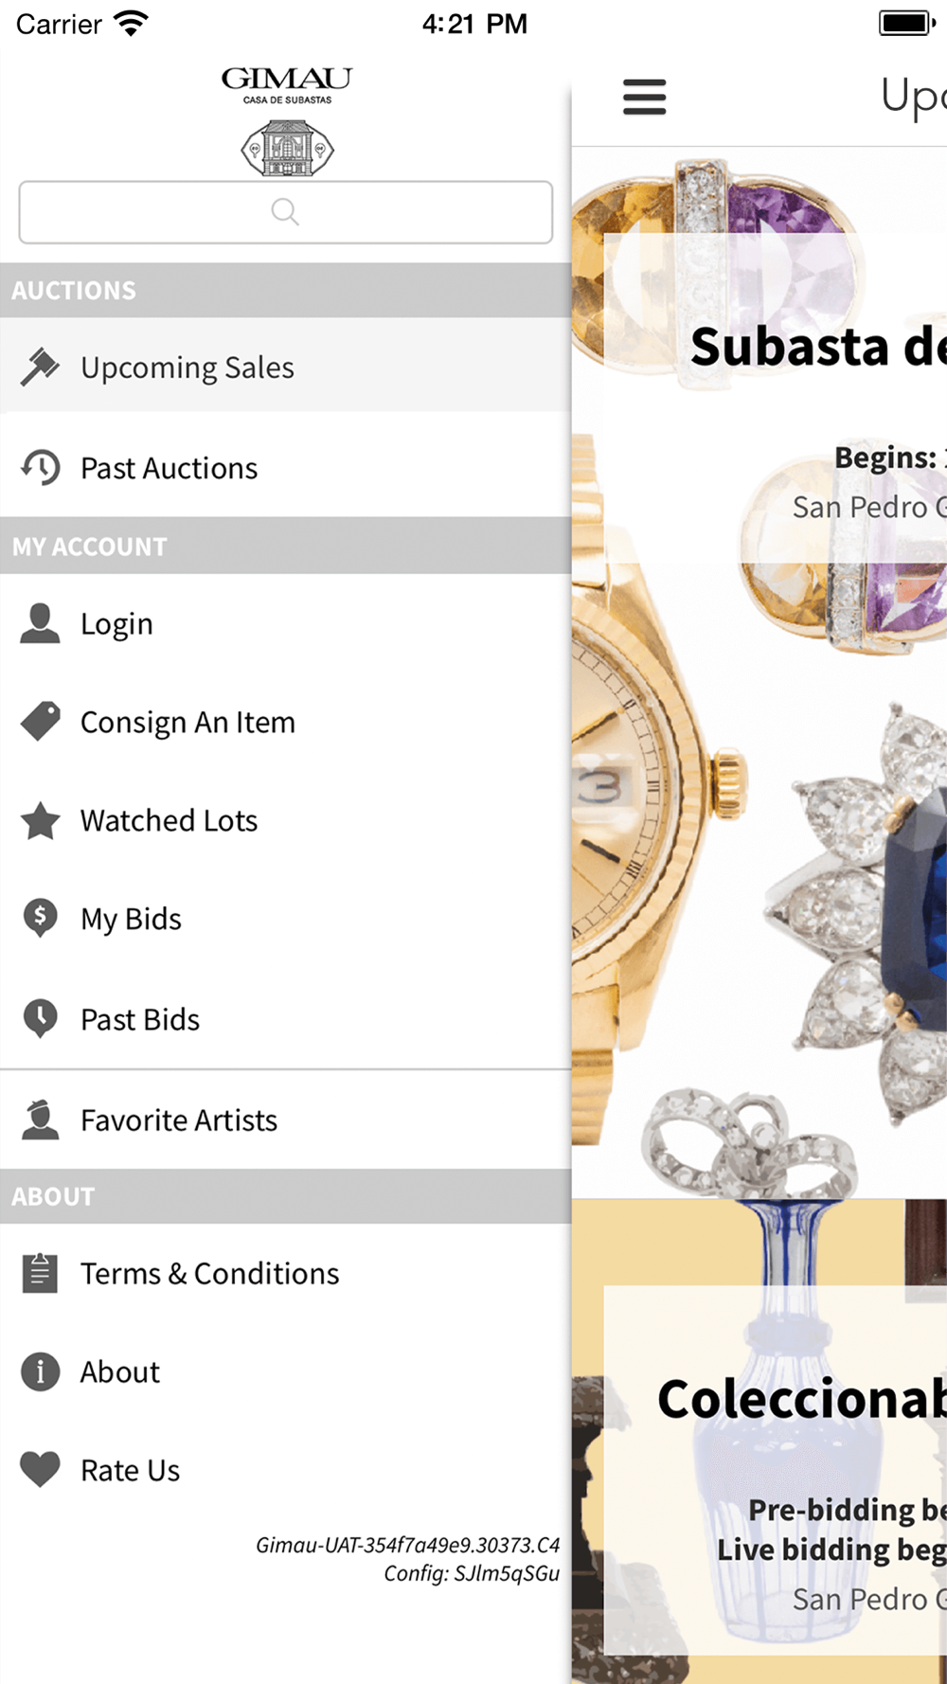Click inside the search input field
This screenshot has height=1684, width=947.
pos(285,212)
